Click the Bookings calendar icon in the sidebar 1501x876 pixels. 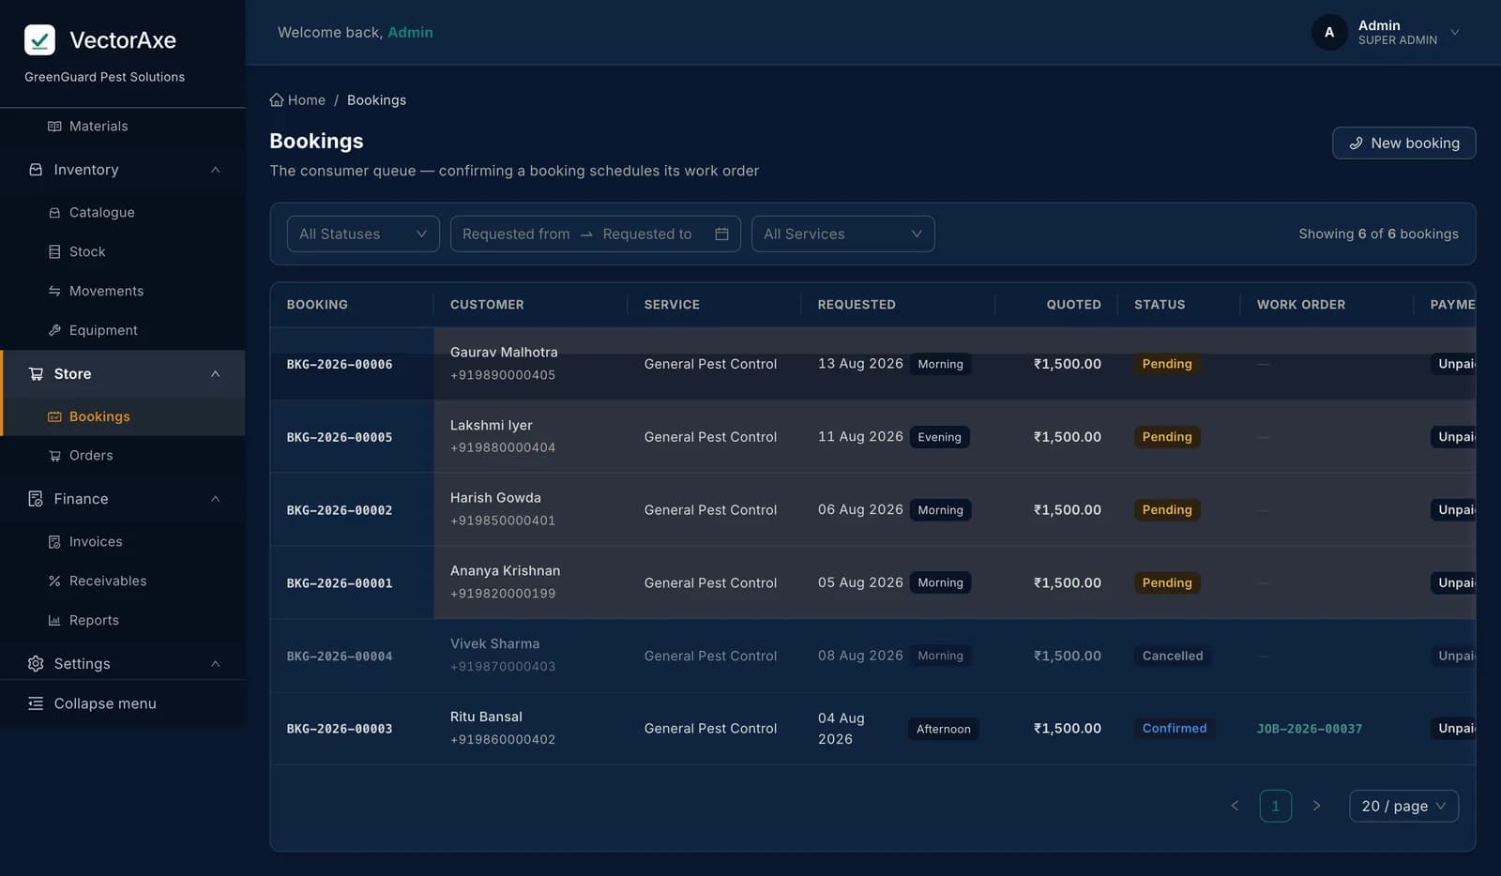pos(54,417)
